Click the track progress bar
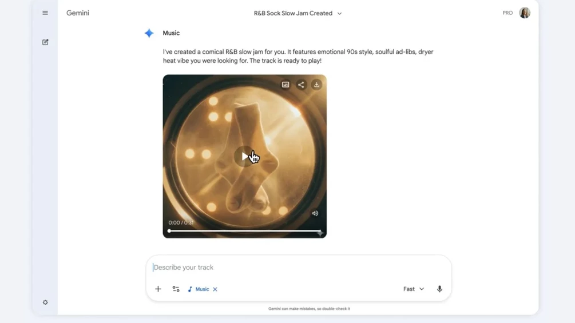 pos(245,231)
